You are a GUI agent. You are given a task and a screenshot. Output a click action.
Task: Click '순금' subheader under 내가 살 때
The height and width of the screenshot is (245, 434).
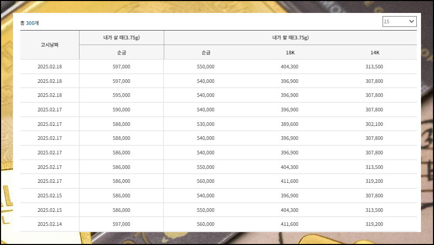(122, 52)
